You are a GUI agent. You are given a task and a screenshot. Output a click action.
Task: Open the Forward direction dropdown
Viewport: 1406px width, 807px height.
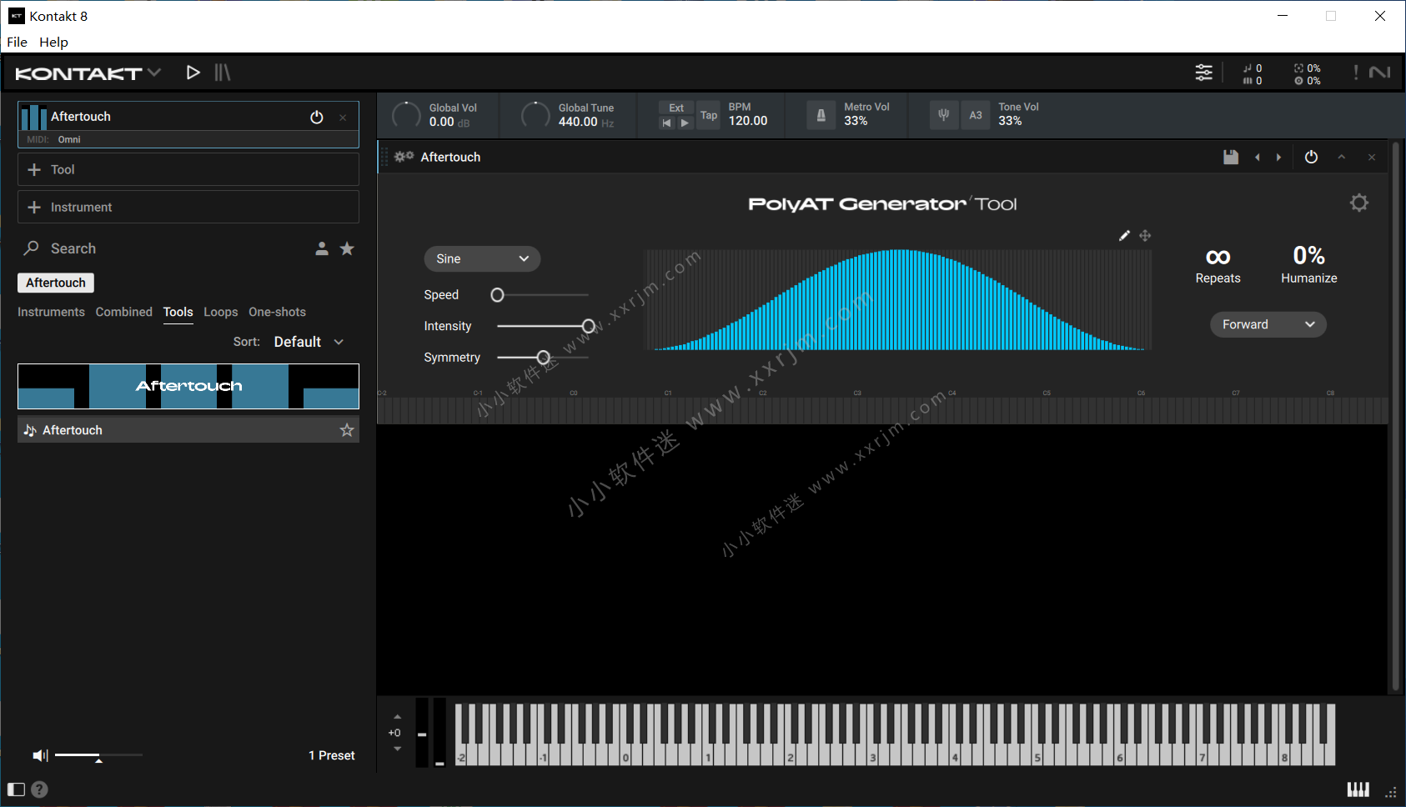point(1268,324)
